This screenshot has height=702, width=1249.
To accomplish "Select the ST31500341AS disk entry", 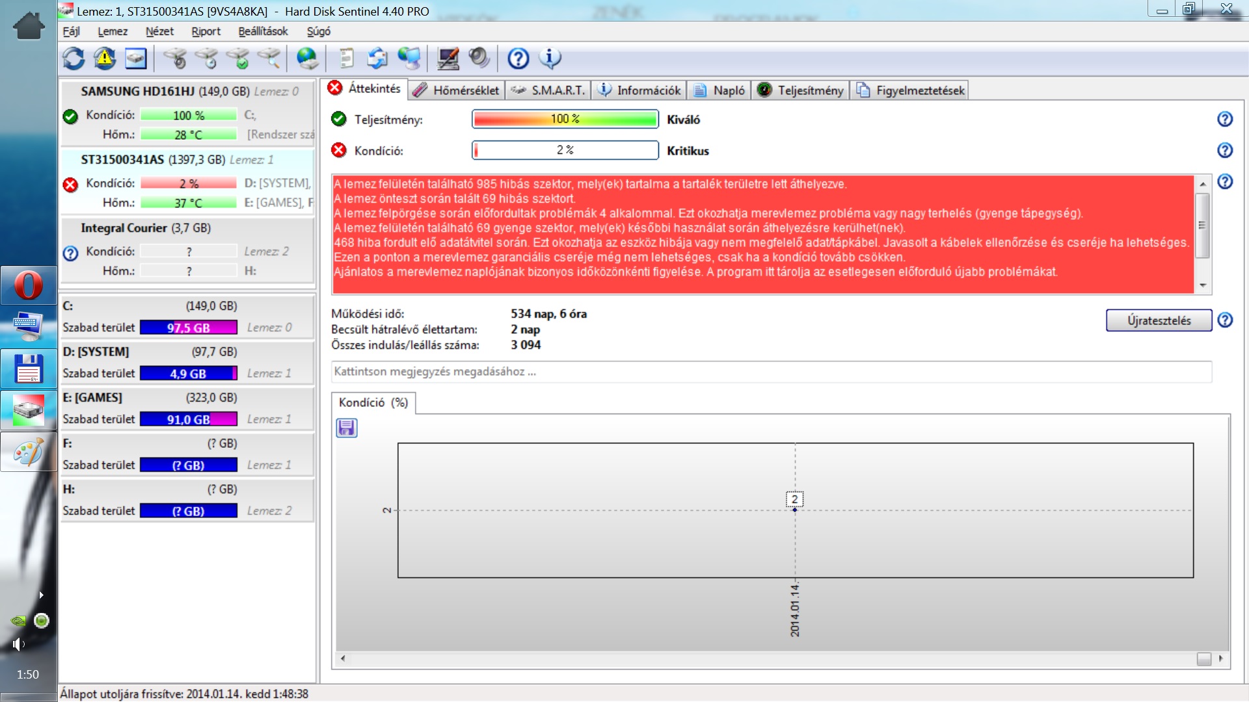I will click(187, 181).
